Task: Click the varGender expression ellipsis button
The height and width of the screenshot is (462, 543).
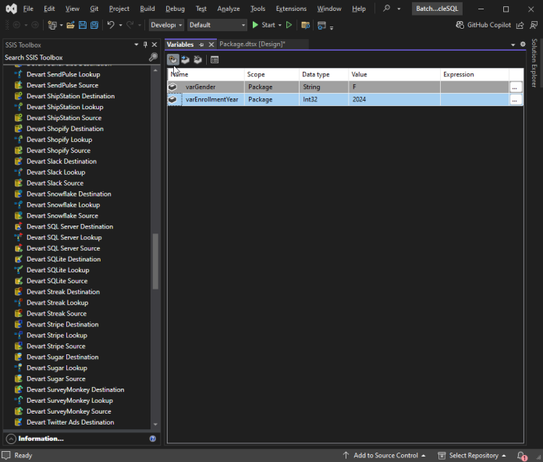Action: coord(515,87)
